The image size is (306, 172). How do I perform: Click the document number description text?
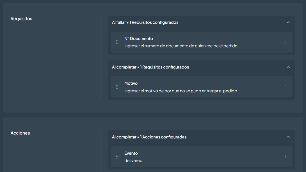181,46
